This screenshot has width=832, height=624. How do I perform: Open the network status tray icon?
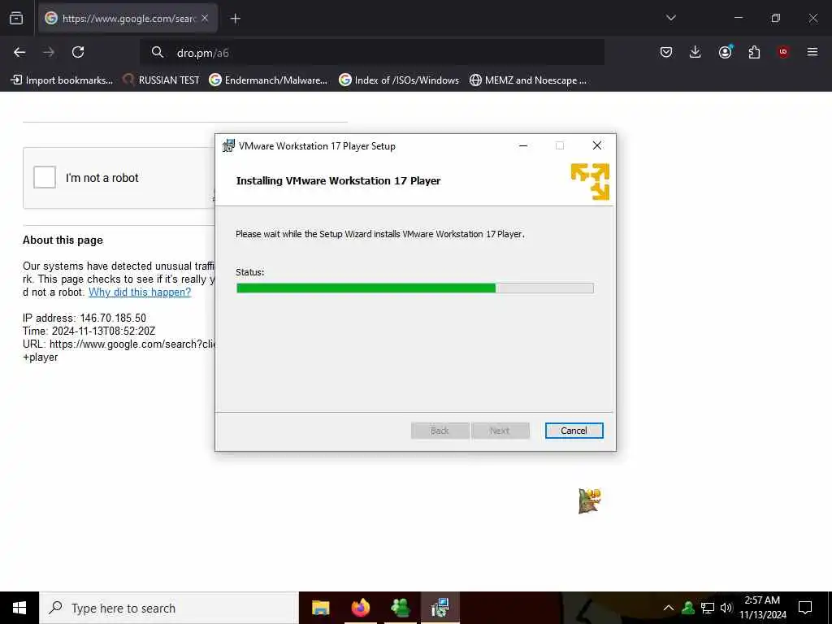[708, 608]
